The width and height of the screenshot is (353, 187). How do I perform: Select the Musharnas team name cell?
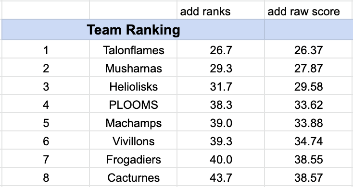pyautogui.click(x=133, y=68)
